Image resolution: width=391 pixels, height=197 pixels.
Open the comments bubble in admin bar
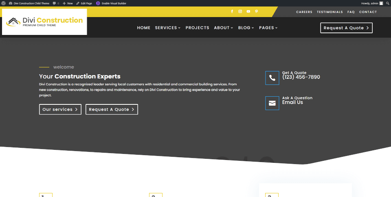[x=56, y=3]
